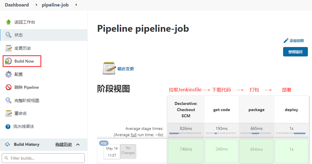Choose 删除 Pipeline in the sidebar
Viewport: 312px width, 164px height.
(27, 87)
